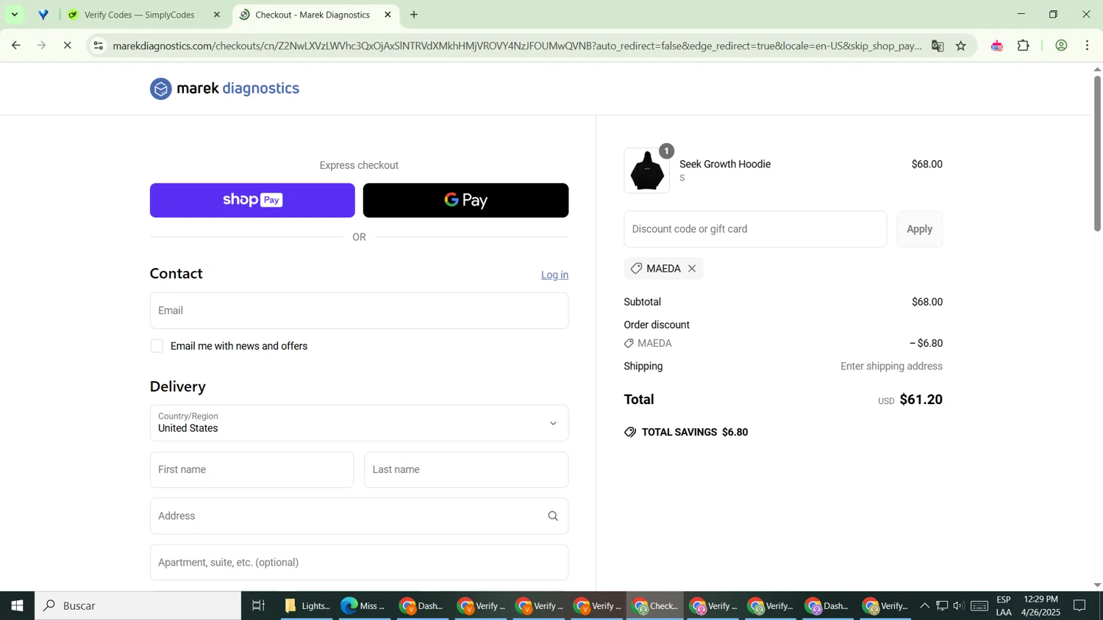
Task: Close the Verify Codes — SimplyCodes tab
Action: [216, 15]
